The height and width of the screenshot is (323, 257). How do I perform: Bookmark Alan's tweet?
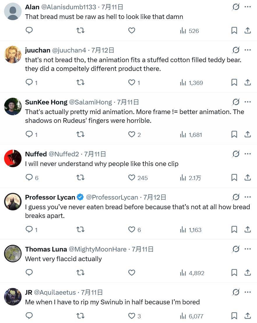coord(234,30)
